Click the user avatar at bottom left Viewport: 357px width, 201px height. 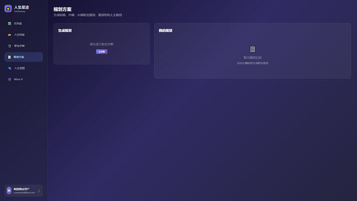[x=9, y=191]
